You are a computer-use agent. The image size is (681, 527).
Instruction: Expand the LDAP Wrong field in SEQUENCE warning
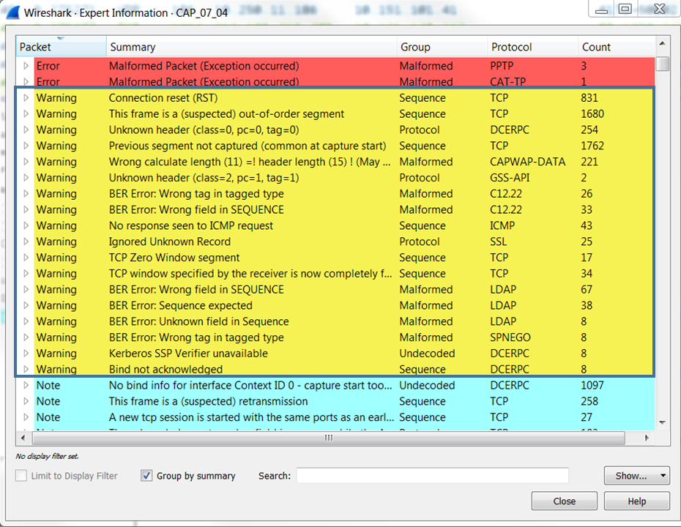pyautogui.click(x=26, y=290)
